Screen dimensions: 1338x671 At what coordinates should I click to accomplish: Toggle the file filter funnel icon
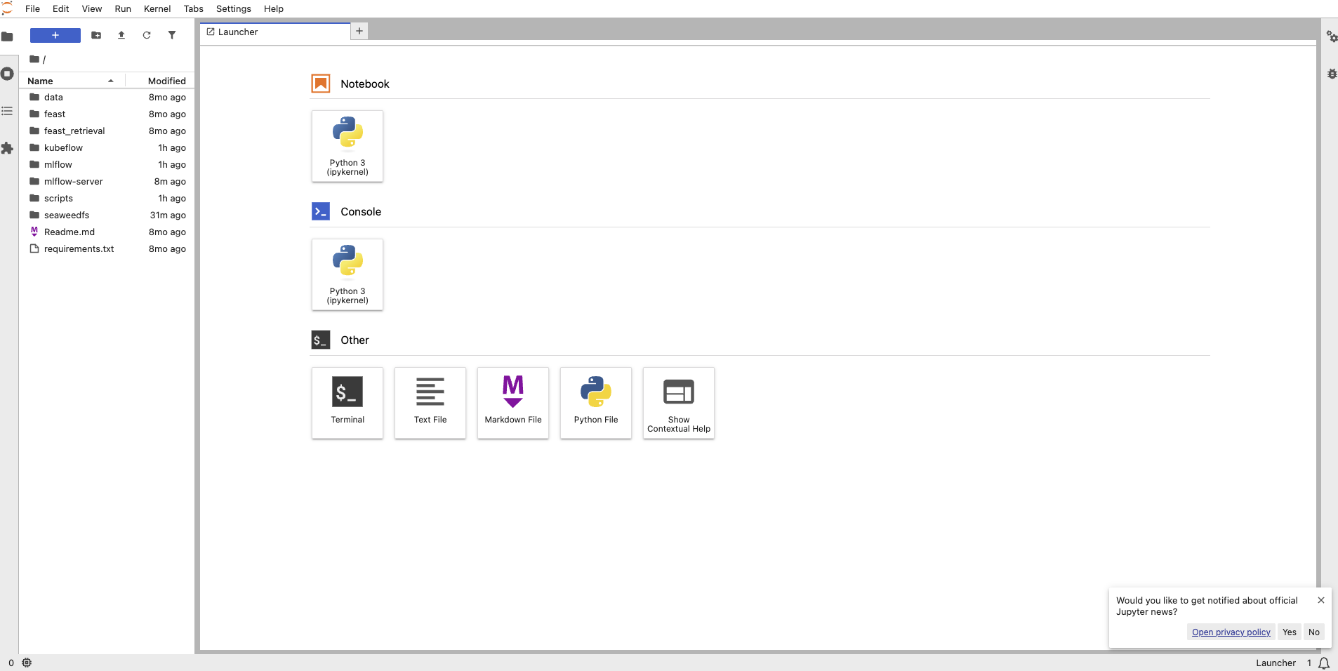click(x=172, y=35)
